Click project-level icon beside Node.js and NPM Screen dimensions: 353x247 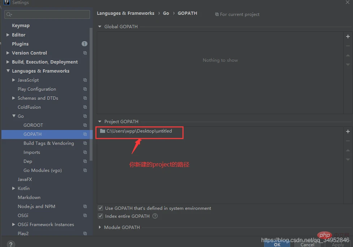pyautogui.click(x=85, y=206)
